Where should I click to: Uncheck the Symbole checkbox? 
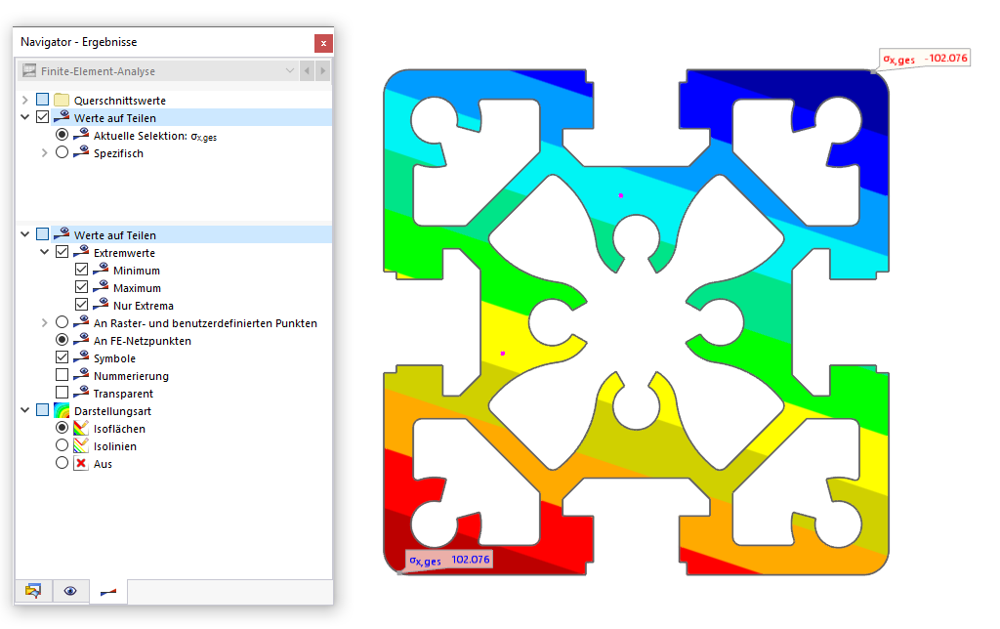click(62, 357)
